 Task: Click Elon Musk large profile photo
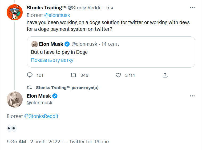pos(14,99)
